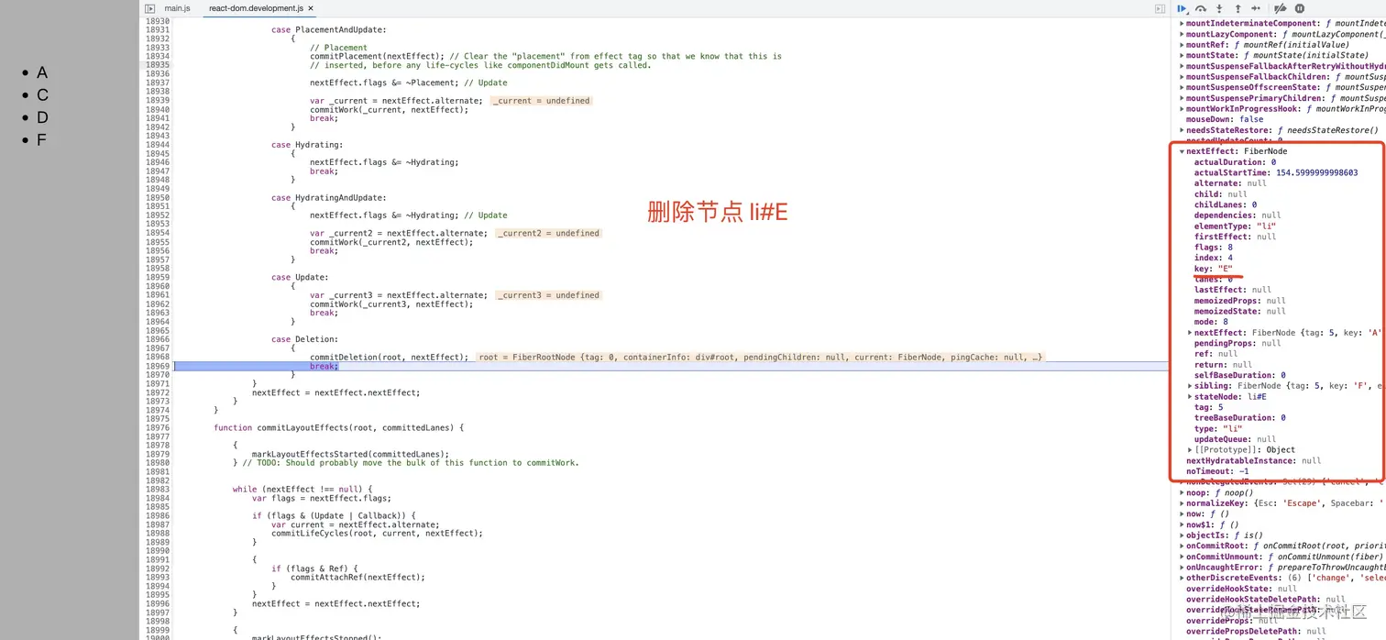
Task: Expand normalizeKey object entry
Action: pyautogui.click(x=1182, y=503)
